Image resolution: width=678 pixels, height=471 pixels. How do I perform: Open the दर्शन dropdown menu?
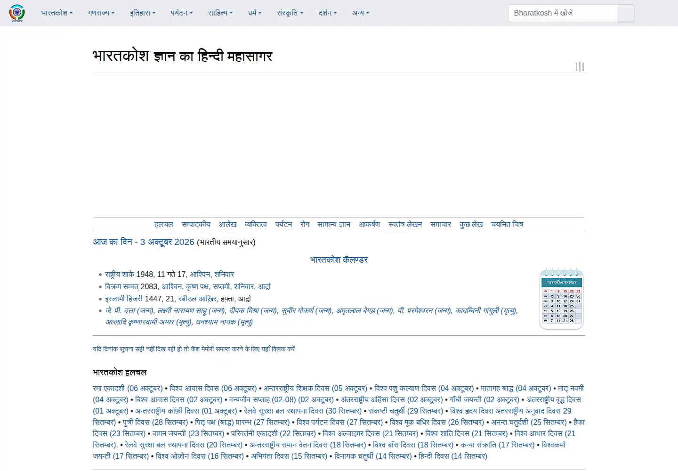point(328,13)
